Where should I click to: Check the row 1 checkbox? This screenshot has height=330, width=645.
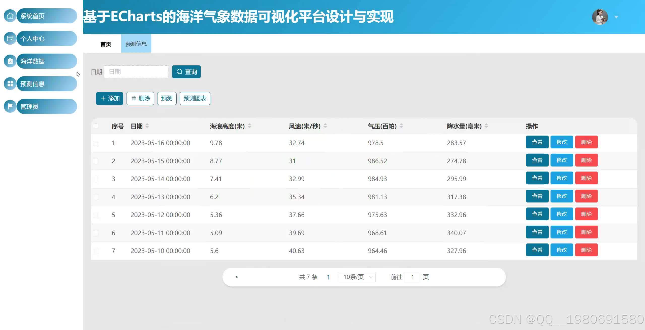95,143
